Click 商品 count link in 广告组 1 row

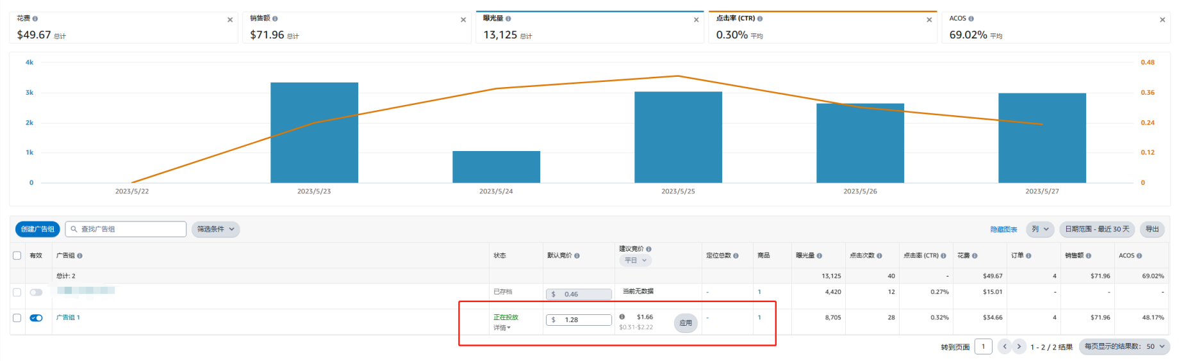(759, 317)
